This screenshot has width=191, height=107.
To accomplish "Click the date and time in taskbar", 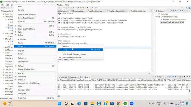I will [179, 103].
